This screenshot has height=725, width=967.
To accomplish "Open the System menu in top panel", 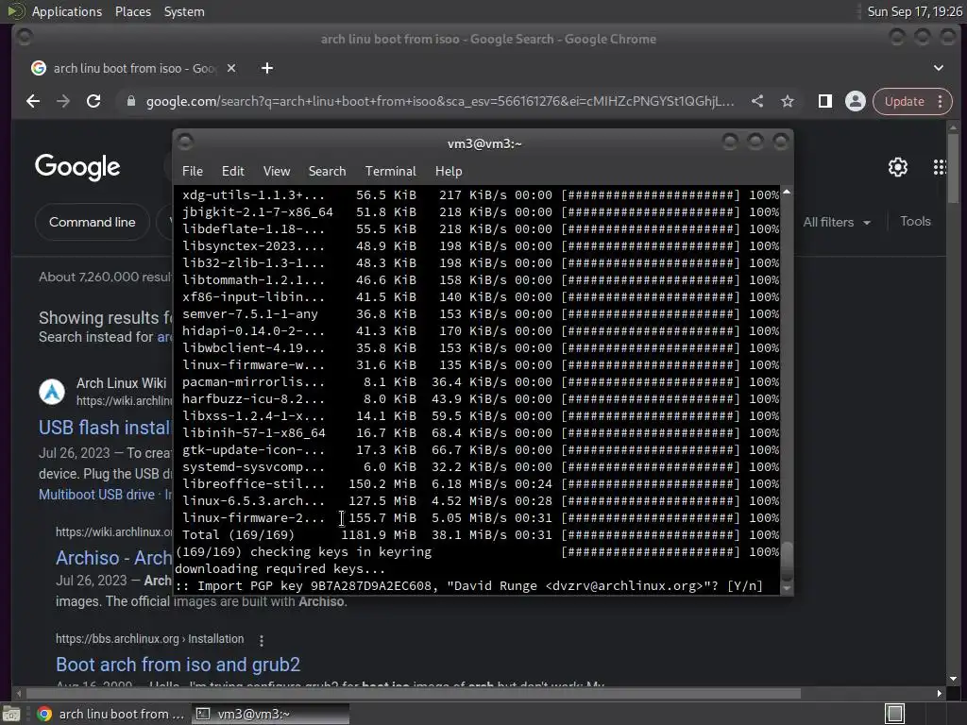I will pos(184,11).
